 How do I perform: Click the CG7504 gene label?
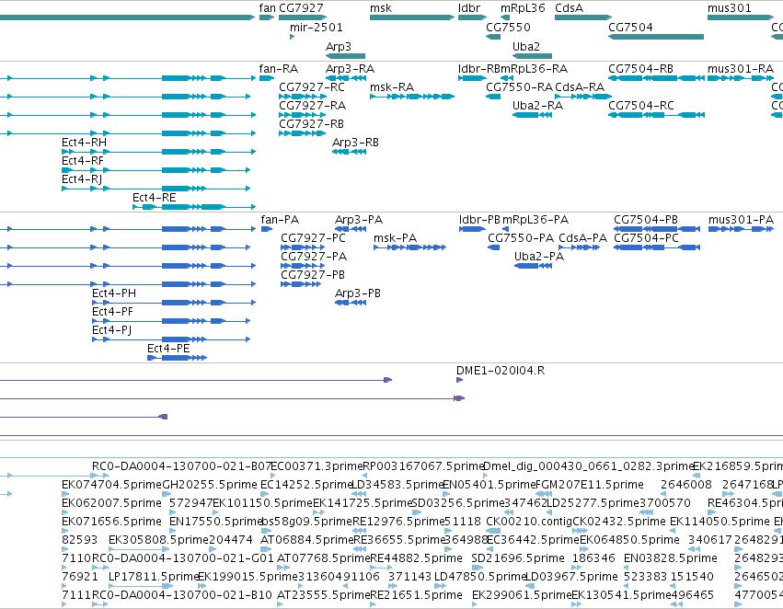coord(630,27)
